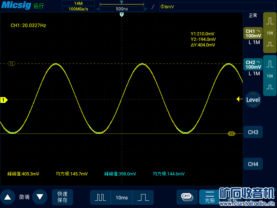Toggle CH2 10X probe ratio

pos(270,76)
